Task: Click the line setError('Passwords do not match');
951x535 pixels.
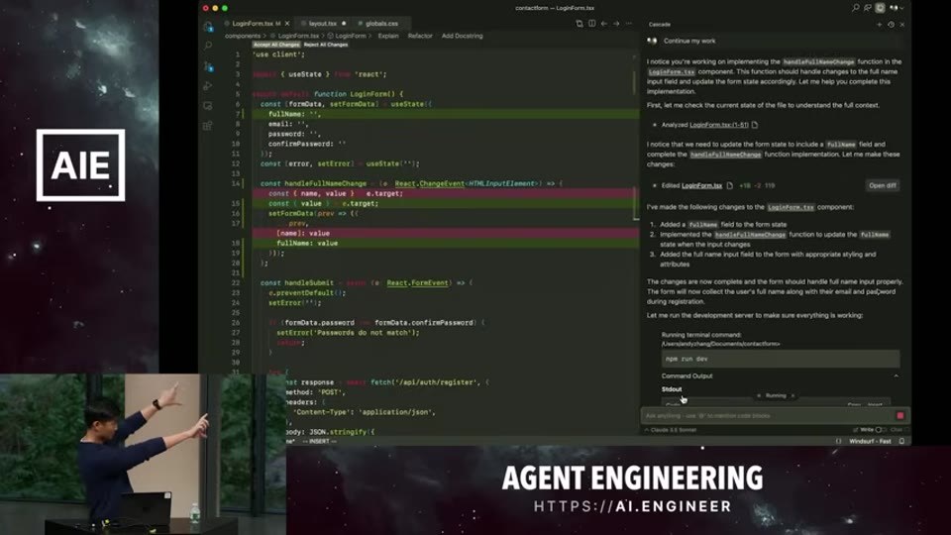Action: point(348,333)
